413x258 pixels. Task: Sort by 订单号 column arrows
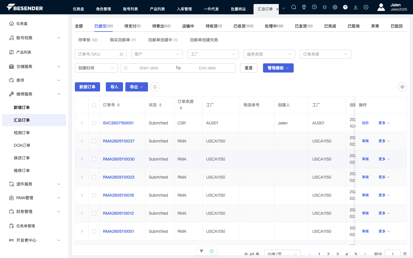click(x=118, y=105)
